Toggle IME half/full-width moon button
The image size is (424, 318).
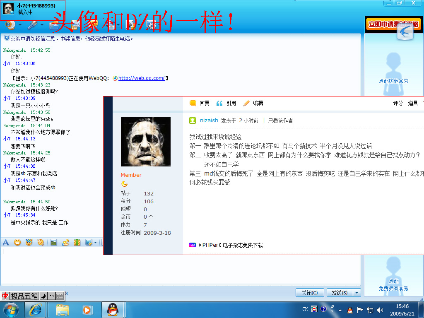pyautogui.click(x=43, y=296)
